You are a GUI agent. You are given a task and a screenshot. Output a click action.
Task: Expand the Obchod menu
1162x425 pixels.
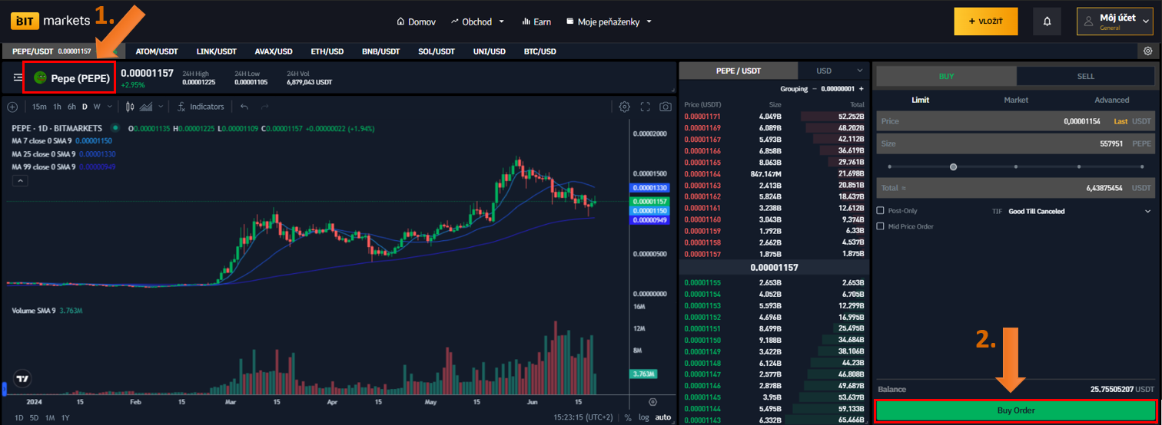(477, 21)
